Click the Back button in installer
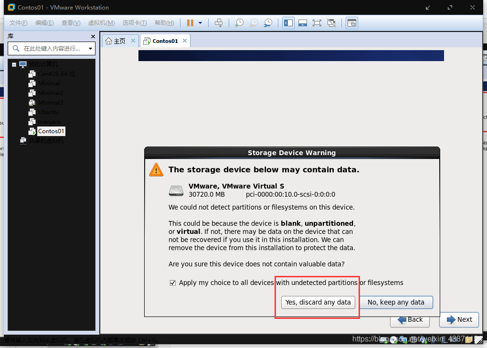This screenshot has height=348, width=487. click(x=410, y=320)
